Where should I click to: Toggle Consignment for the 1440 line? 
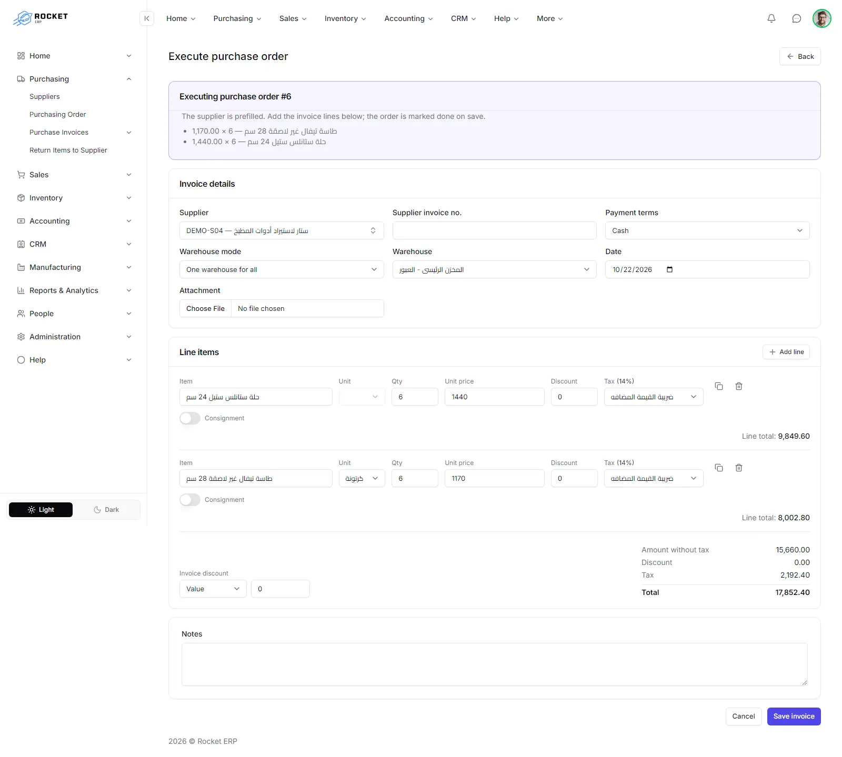tap(190, 418)
